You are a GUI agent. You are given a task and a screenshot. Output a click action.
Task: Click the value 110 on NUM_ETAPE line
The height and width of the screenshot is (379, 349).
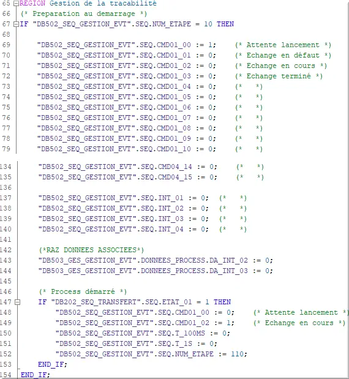(x=237, y=354)
